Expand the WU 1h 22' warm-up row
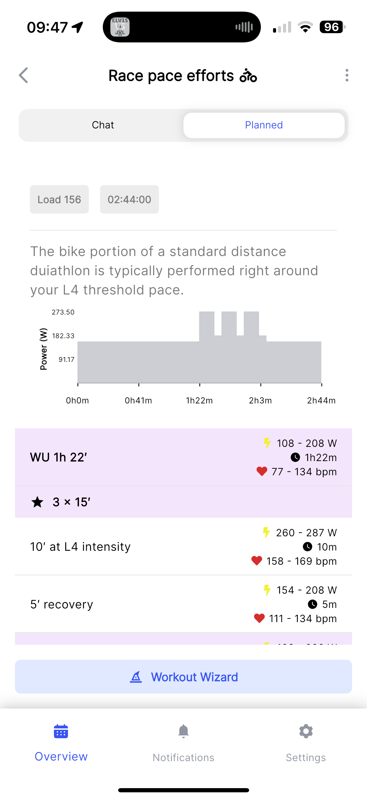This screenshot has height=799, width=367. click(183, 457)
